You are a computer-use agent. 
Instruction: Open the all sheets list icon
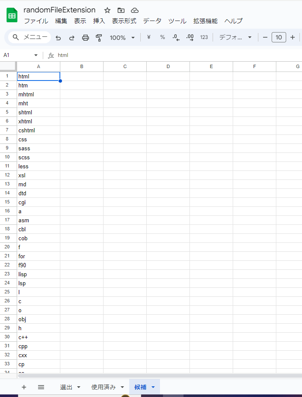click(41, 387)
